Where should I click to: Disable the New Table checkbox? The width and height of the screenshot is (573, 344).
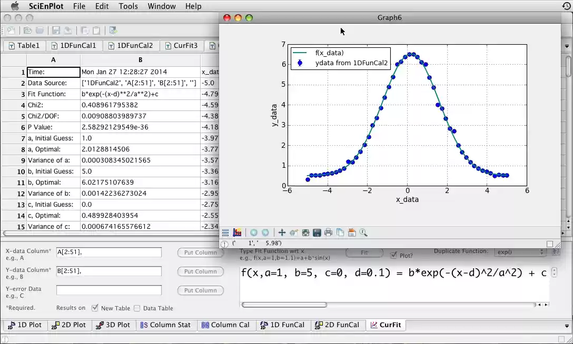(x=94, y=308)
